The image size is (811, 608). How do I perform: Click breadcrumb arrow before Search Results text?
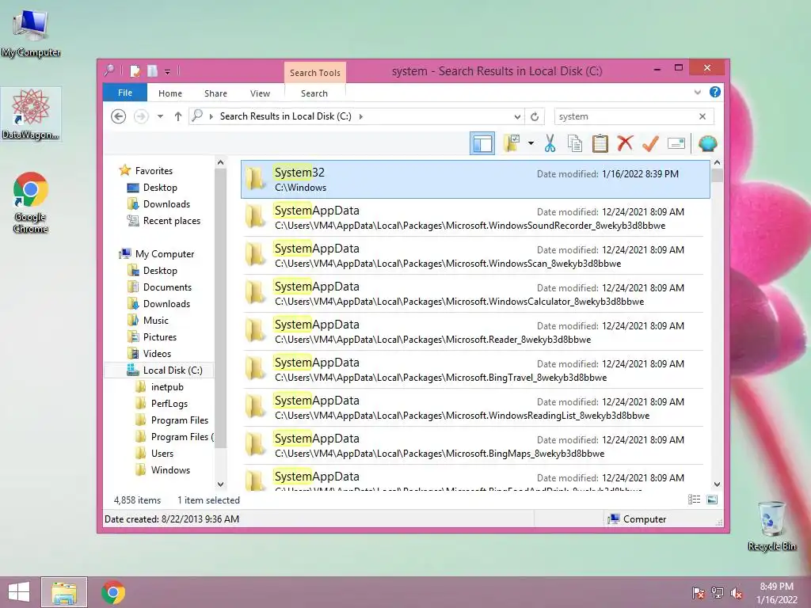point(211,116)
